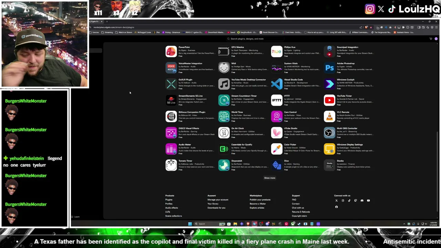The width and height of the screenshot is (441, 248).
Task: Open the Multi OBS Controller icon
Action: pos(329,133)
